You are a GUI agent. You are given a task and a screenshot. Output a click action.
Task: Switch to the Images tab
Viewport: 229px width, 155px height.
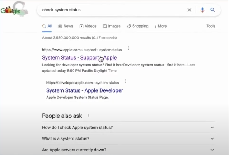112,26
